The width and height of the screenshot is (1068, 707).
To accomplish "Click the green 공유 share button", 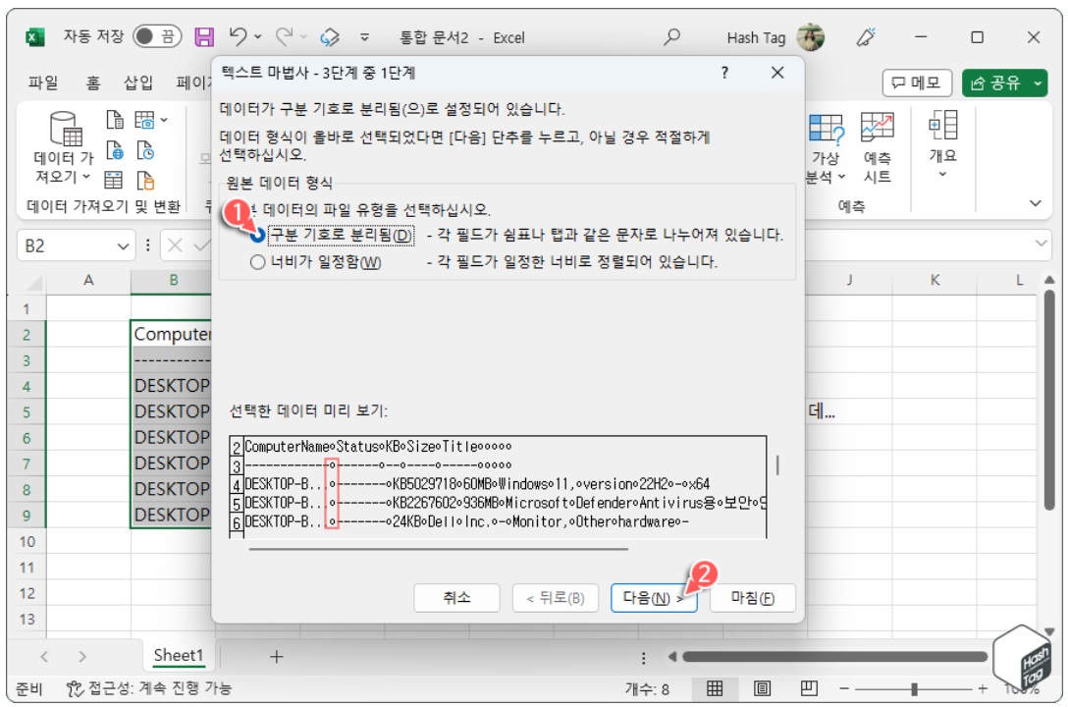I will 1004,83.
